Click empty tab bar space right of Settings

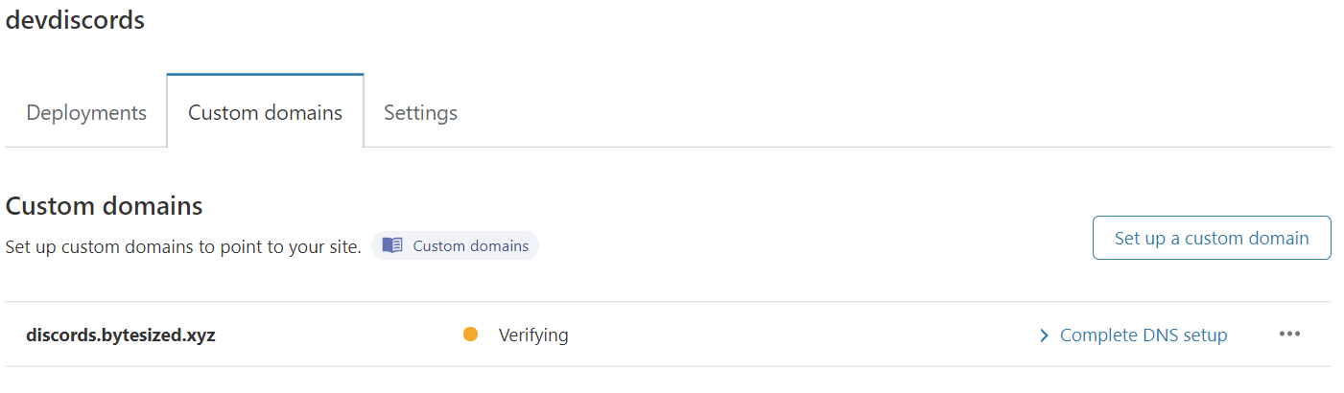[863, 112]
